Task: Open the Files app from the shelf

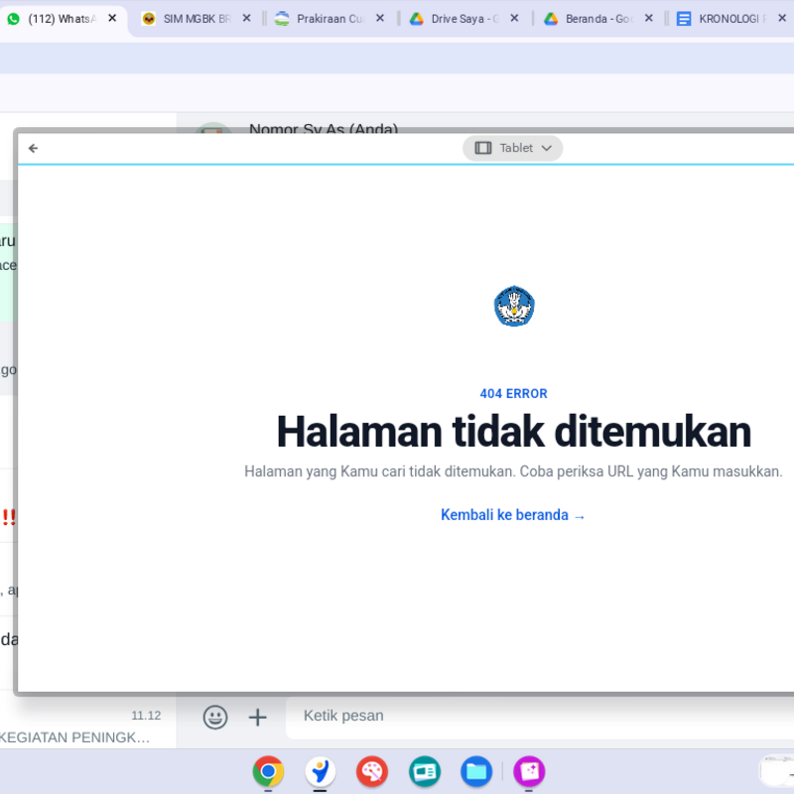Action: click(x=476, y=772)
